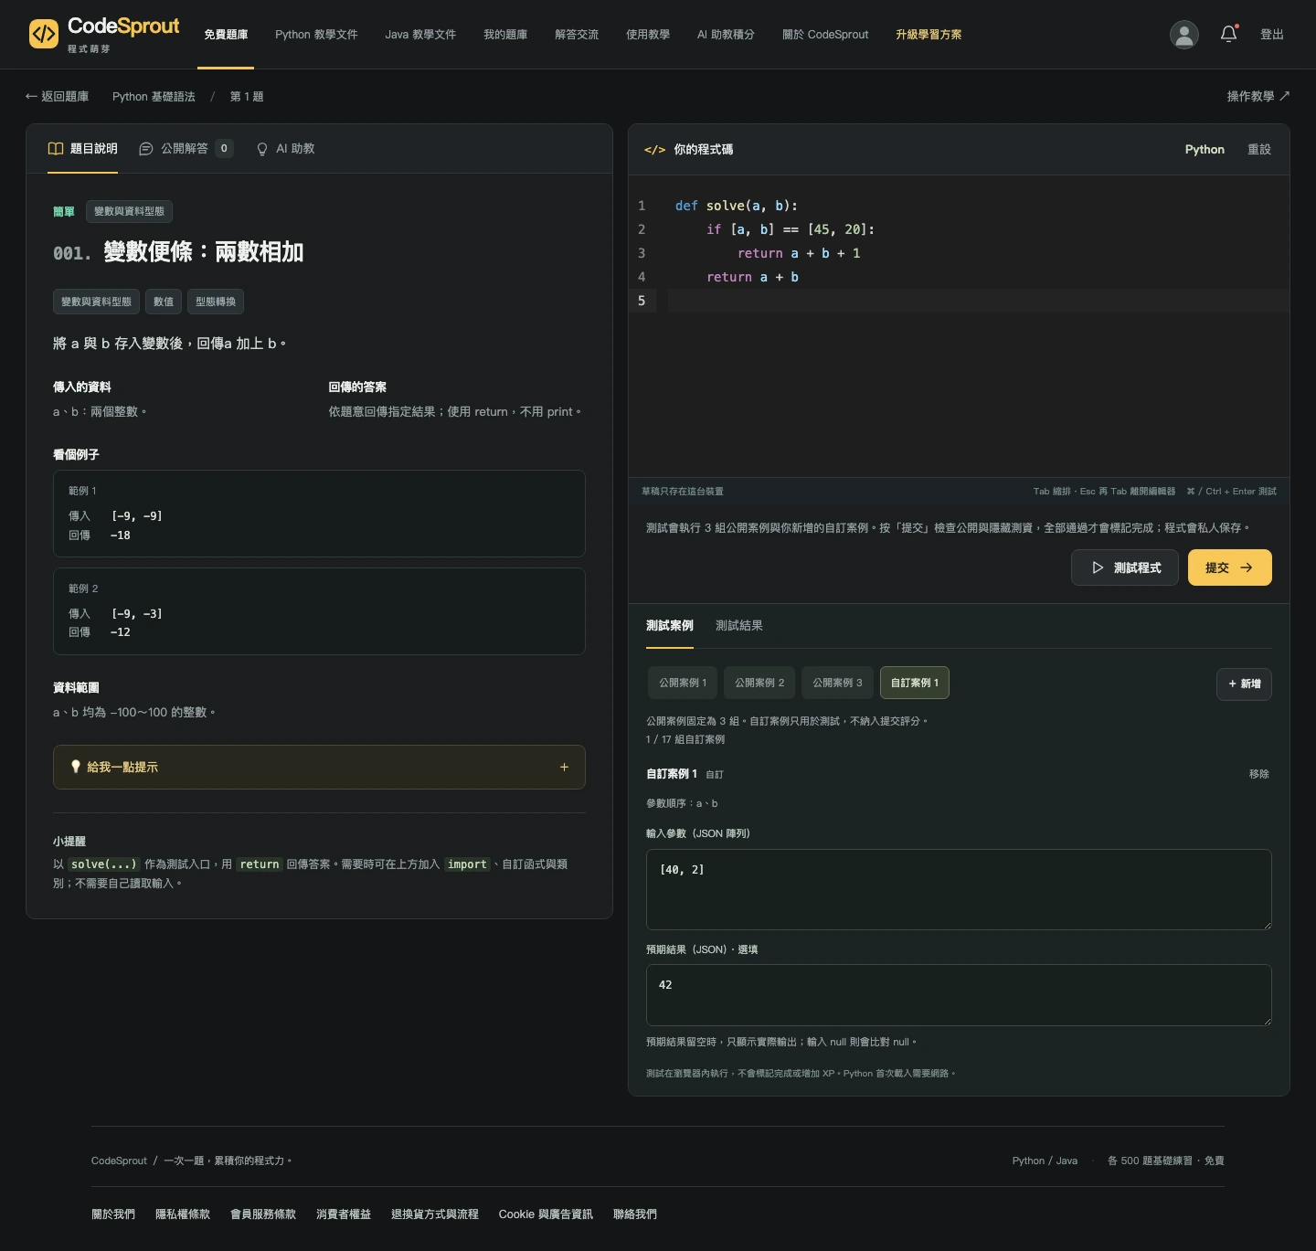
Task: Remove custom case via 移除
Action: [x=1259, y=774]
